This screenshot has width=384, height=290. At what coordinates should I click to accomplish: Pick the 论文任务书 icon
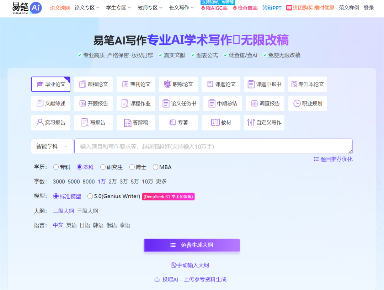(166, 103)
